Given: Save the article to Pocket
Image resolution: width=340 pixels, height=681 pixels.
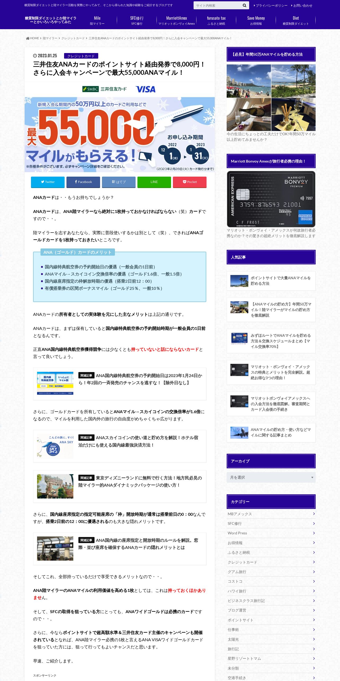Looking at the screenshot, I should pyautogui.click(x=190, y=182).
